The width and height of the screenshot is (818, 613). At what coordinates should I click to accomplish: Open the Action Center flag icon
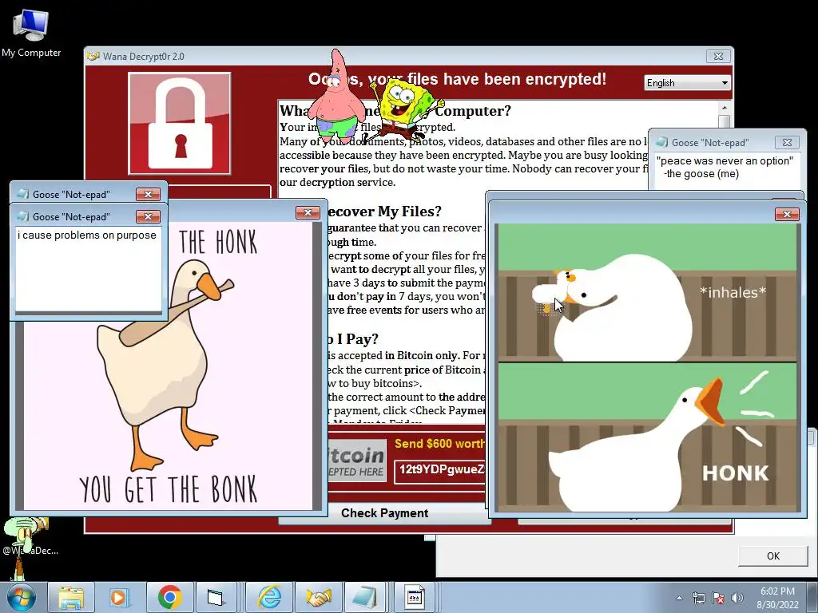coord(718,599)
